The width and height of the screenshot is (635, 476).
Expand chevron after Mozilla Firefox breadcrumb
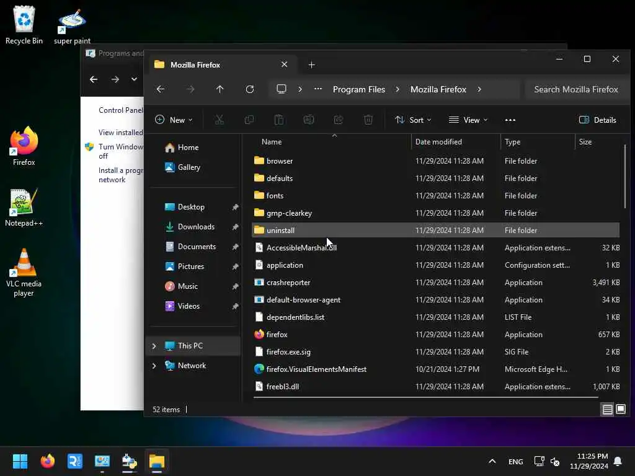tap(479, 89)
